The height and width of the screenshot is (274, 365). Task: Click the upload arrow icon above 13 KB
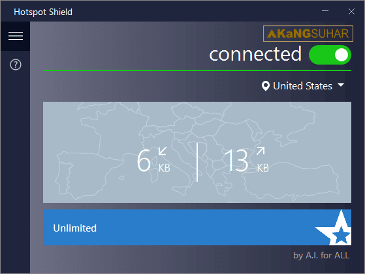(x=261, y=151)
